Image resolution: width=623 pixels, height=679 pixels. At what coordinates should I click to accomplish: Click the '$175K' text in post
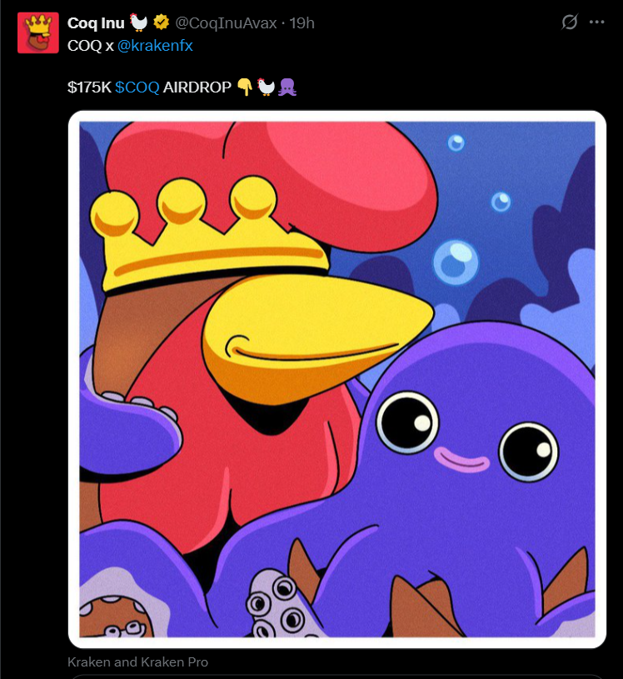coord(89,87)
